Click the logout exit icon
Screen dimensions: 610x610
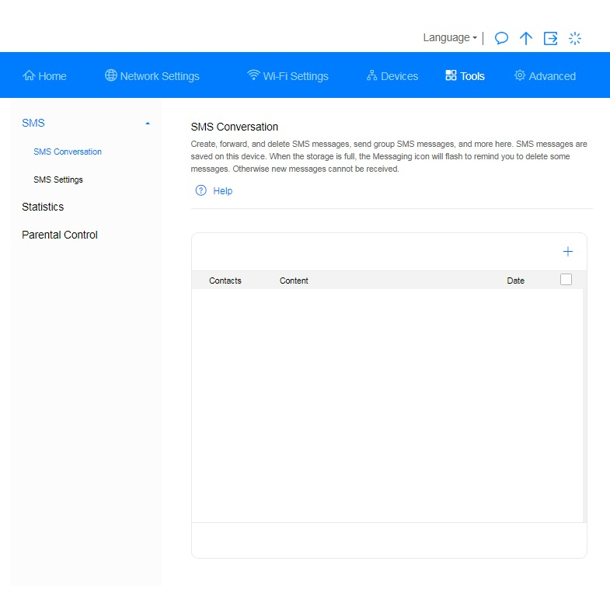550,38
